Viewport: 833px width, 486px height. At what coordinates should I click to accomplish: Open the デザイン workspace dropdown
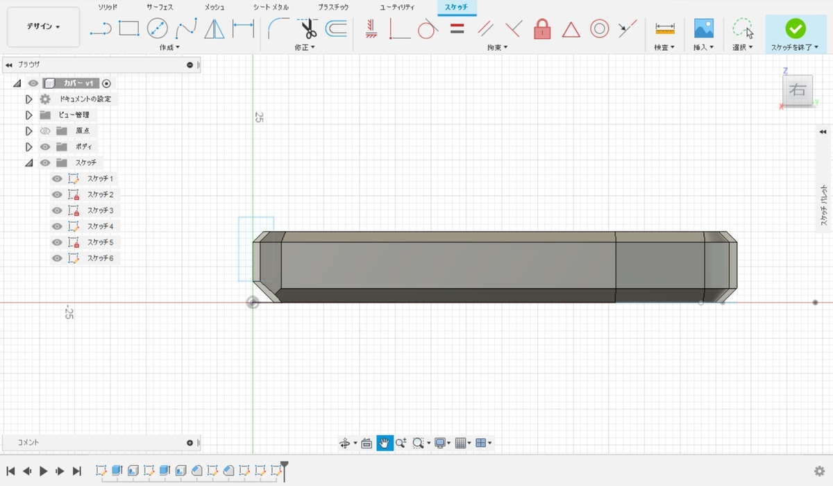[x=43, y=27]
